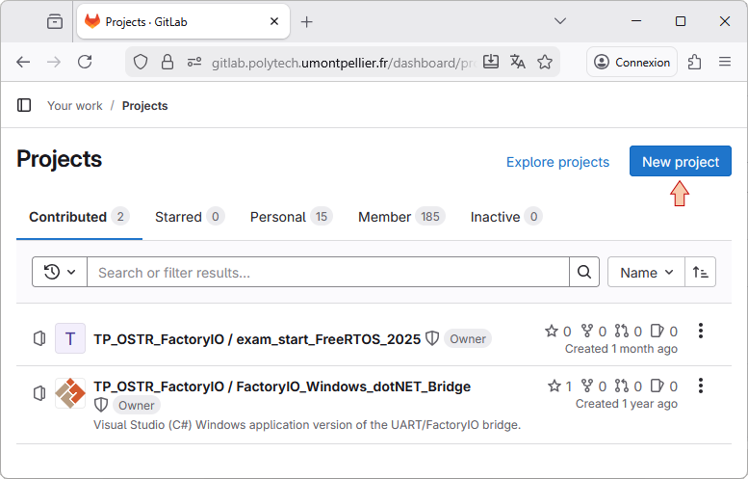Image resolution: width=748 pixels, height=479 pixels.
Task: Click the search magnifier button
Action: click(x=583, y=273)
